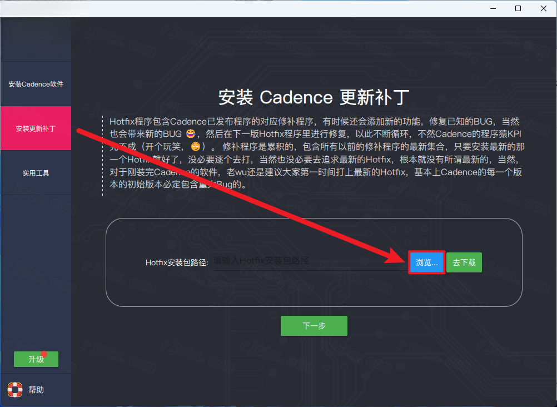Click the red notification dot on 升级

point(44,354)
